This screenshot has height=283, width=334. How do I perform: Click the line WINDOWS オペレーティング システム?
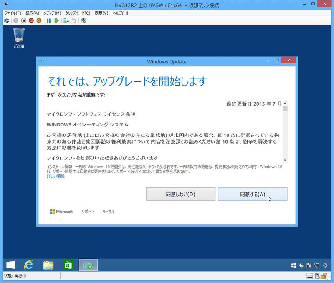pyautogui.click(x=88, y=124)
